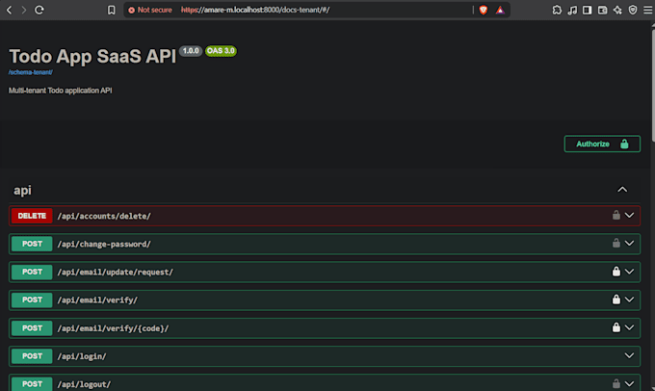This screenshot has width=655, height=391.
Task: Expand the /api/change-password/ row chevron
Action: pyautogui.click(x=629, y=244)
